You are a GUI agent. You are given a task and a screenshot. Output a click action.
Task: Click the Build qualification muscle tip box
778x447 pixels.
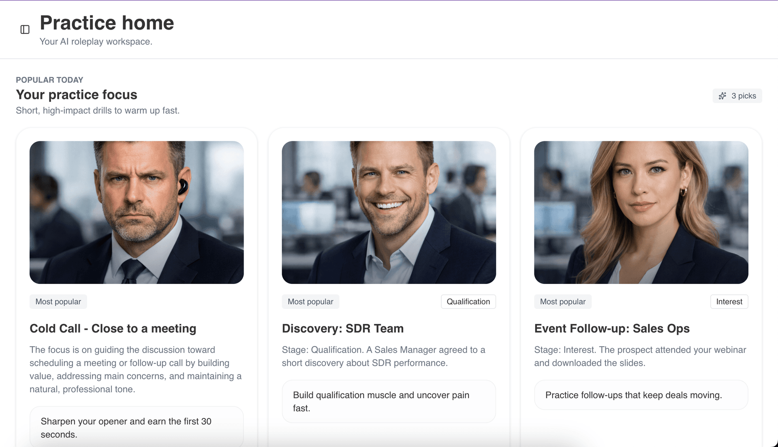(x=389, y=401)
